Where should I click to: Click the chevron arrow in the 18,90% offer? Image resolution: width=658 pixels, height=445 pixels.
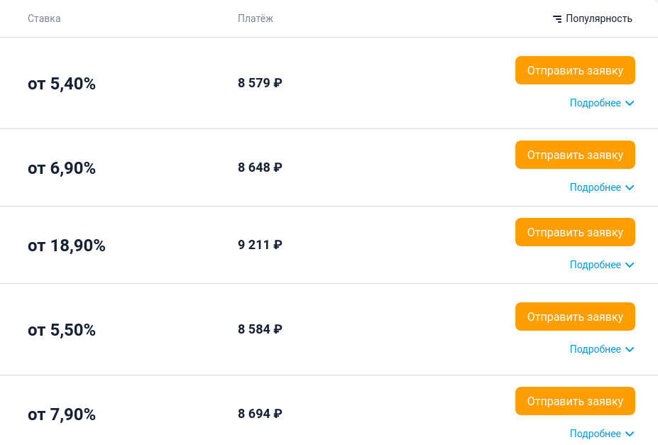[x=629, y=265]
